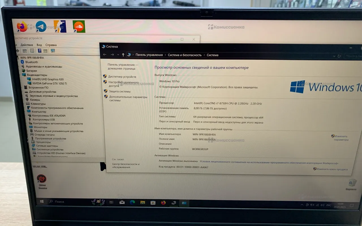Open the notification center icon in the tray
Screen dimensions: 362x226
[352, 205]
